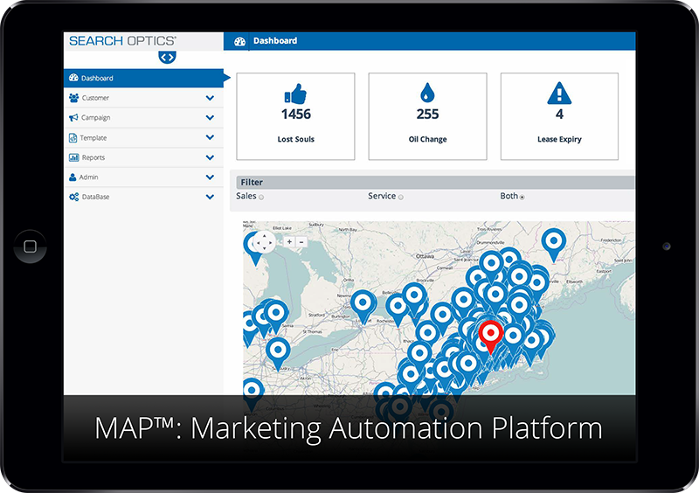Screen dimensions: 699x493
Task: Open the Admin sidebar menu
Action: (88, 177)
